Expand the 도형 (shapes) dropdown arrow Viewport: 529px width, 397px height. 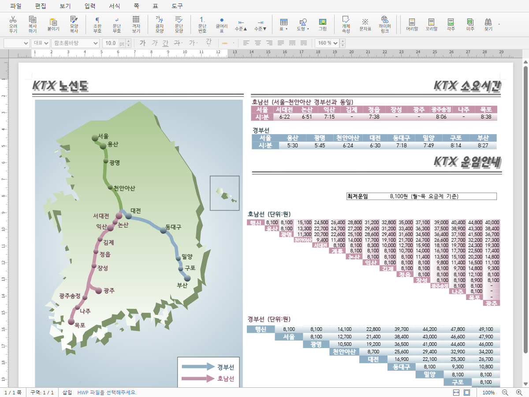(x=308, y=29)
